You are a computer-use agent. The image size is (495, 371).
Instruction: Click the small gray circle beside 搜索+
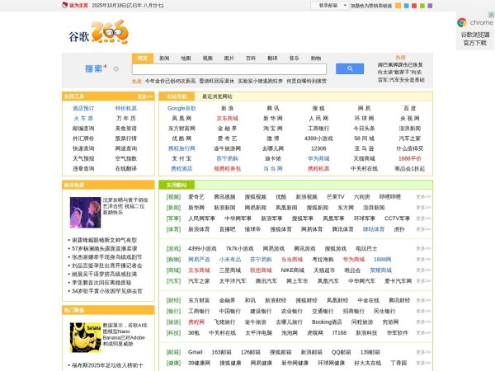(x=115, y=68)
